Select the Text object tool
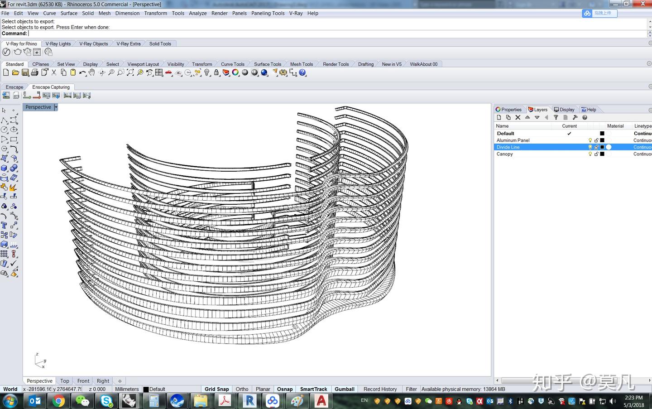 tap(4, 225)
